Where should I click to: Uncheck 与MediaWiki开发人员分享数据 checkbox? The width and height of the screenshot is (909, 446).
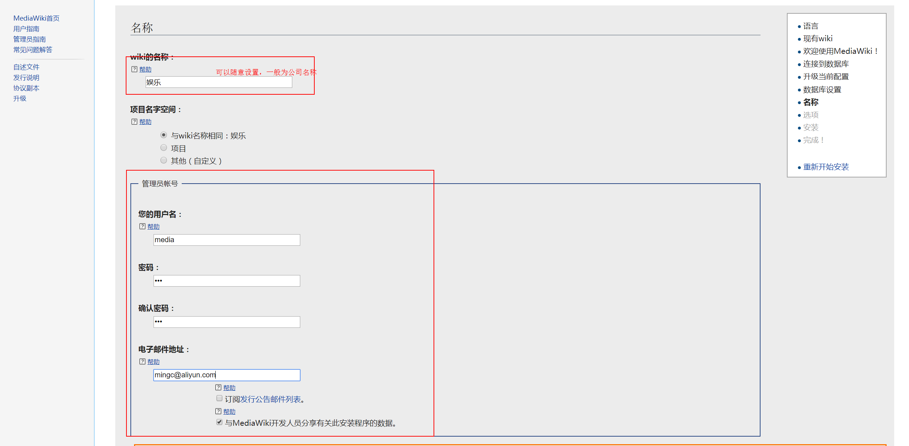[x=219, y=422]
